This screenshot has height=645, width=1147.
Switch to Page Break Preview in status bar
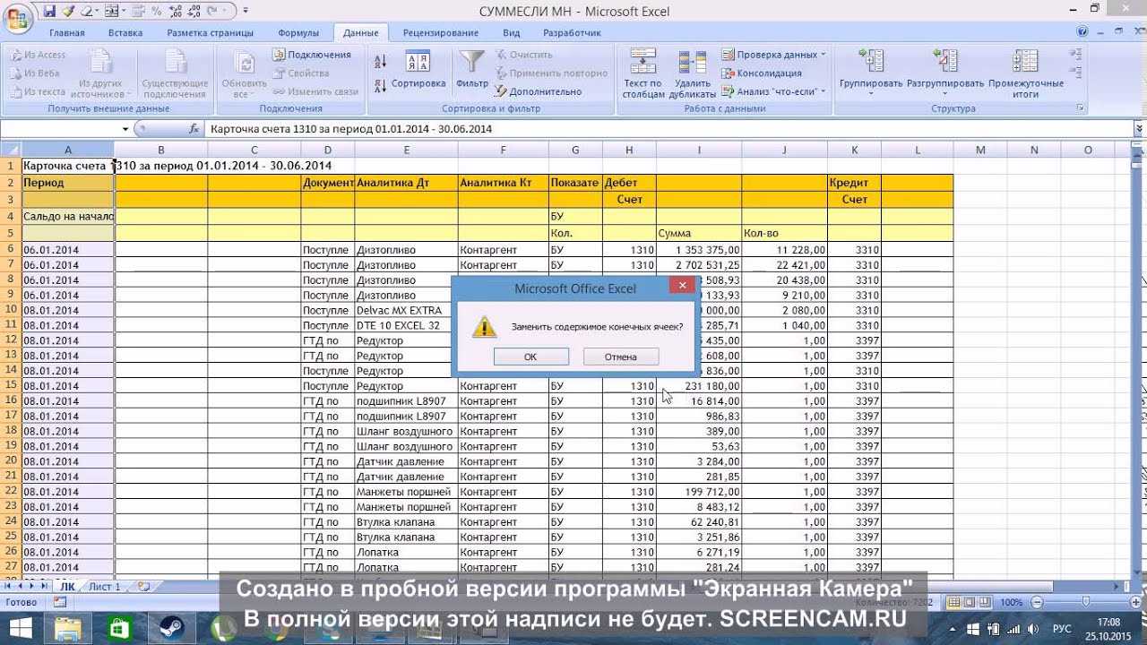(985, 602)
